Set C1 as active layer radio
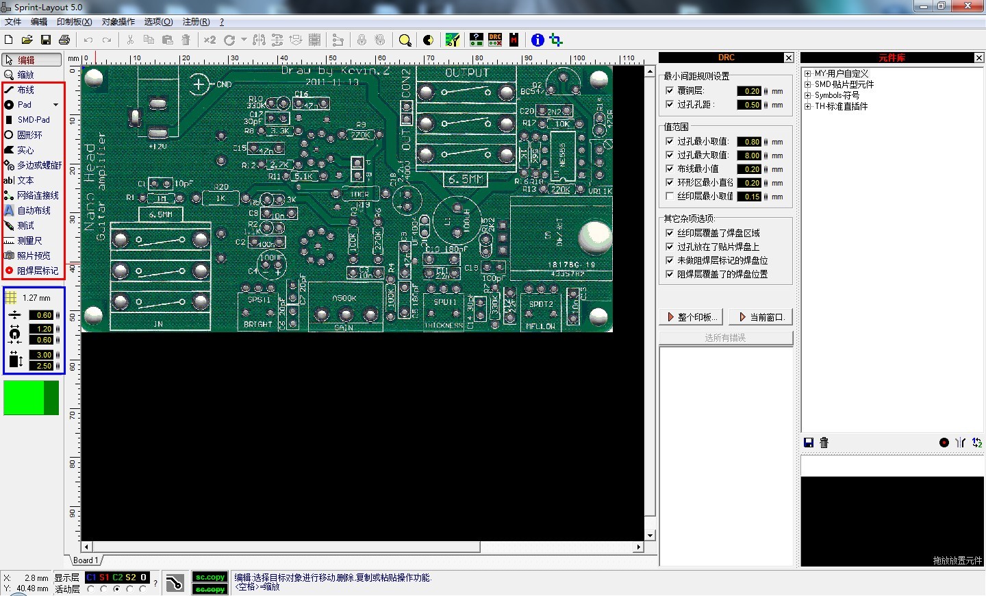This screenshot has width=986, height=596. point(90,589)
